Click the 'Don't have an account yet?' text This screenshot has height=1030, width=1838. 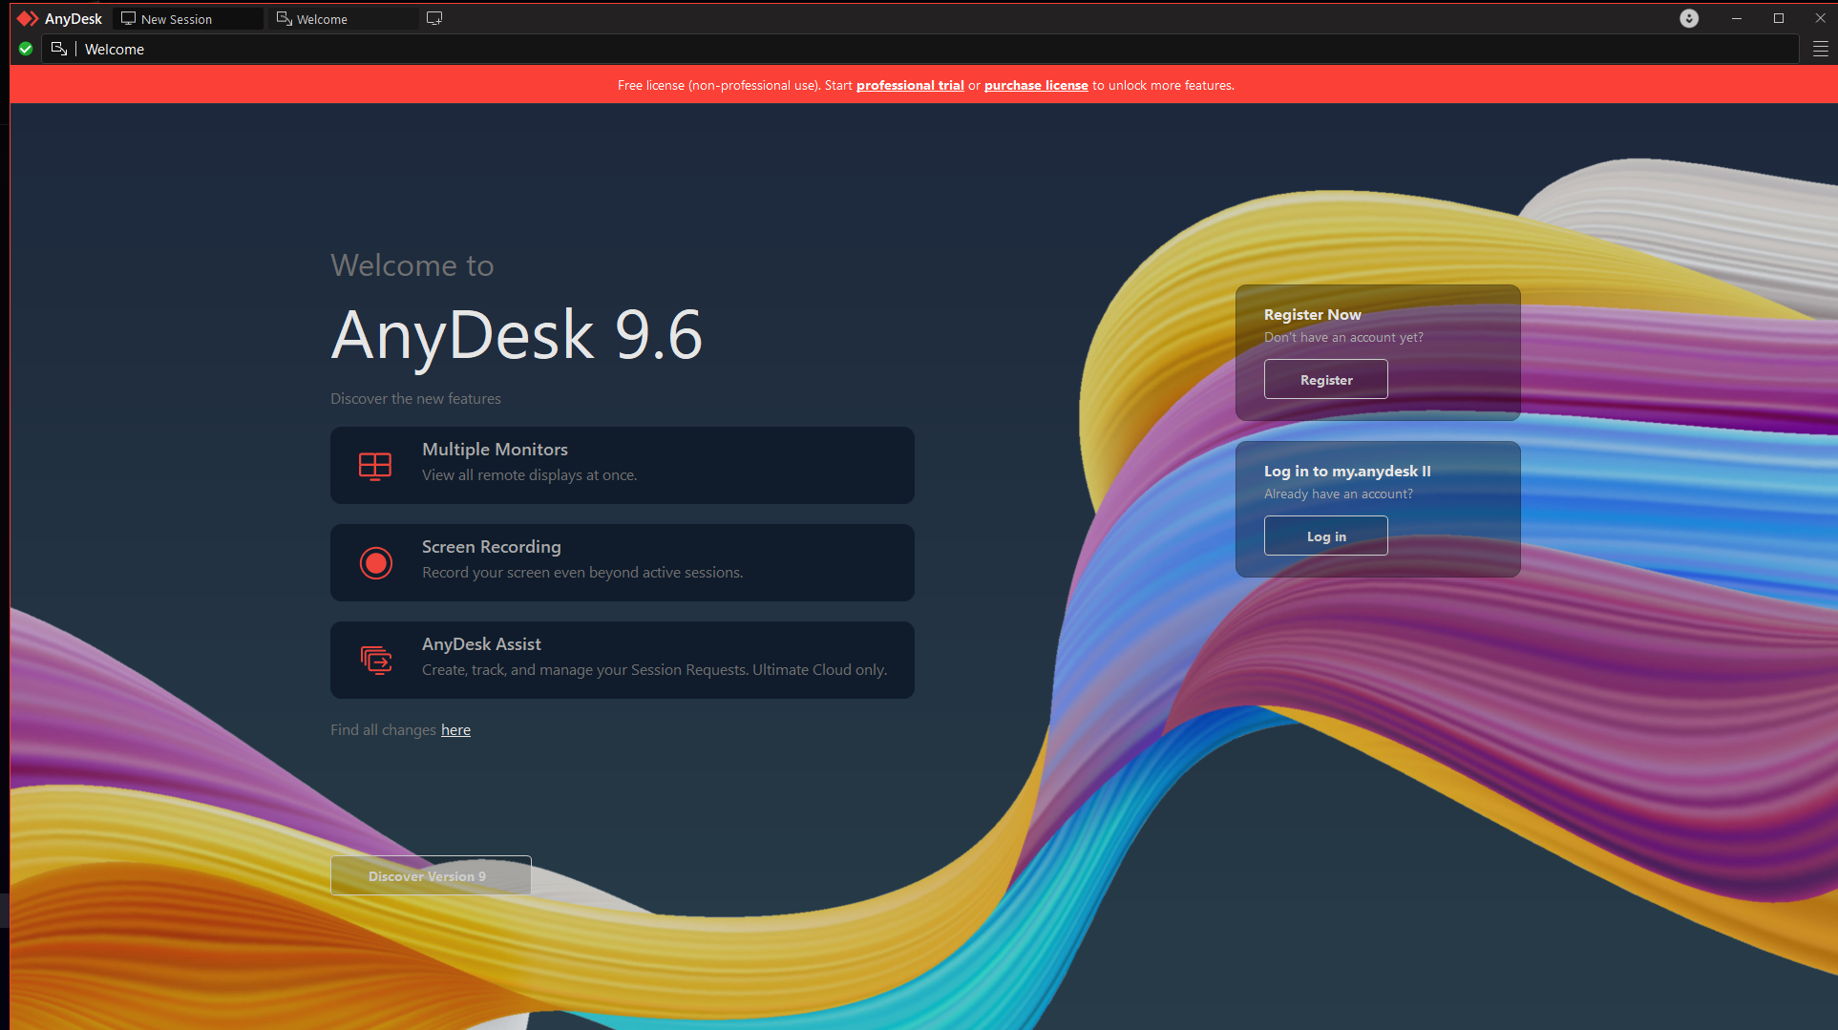coord(1343,338)
